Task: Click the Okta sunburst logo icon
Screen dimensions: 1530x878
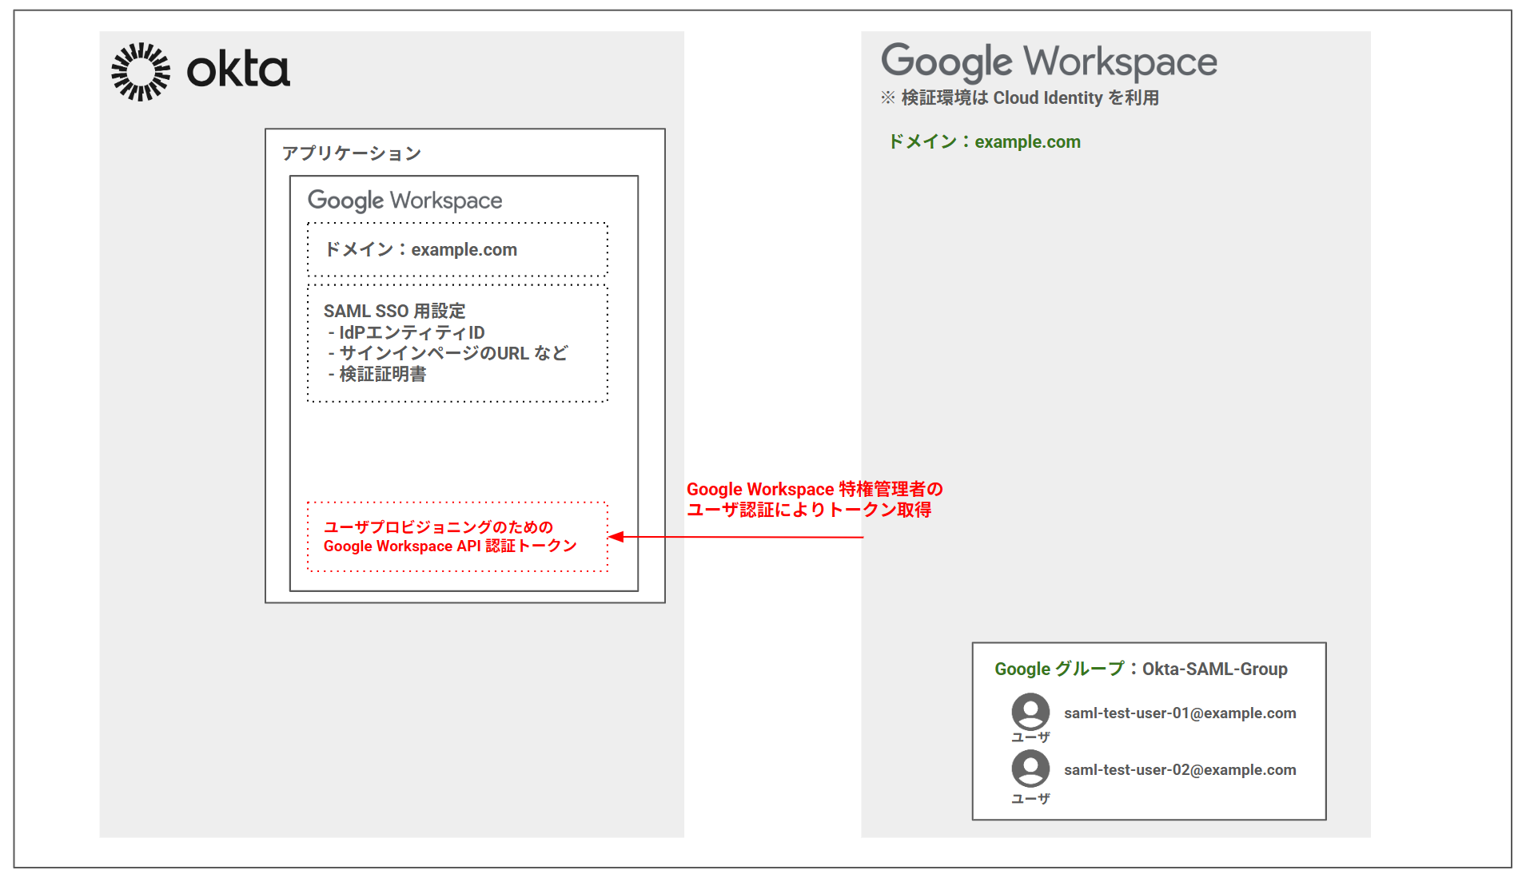Action: coord(141,72)
